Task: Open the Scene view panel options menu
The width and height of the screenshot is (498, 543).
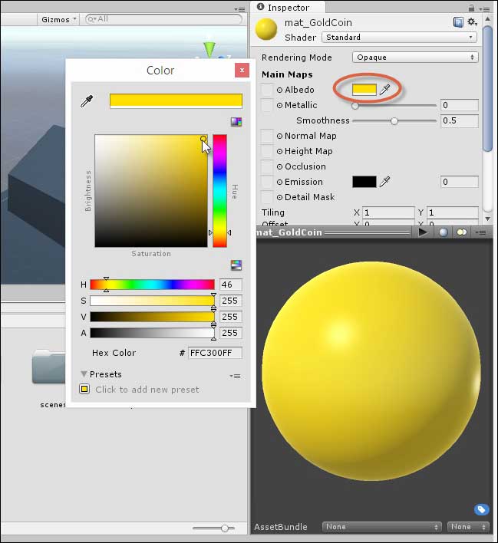Action: point(239,9)
